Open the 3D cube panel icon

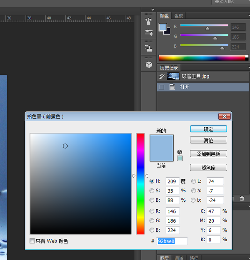pos(149,65)
